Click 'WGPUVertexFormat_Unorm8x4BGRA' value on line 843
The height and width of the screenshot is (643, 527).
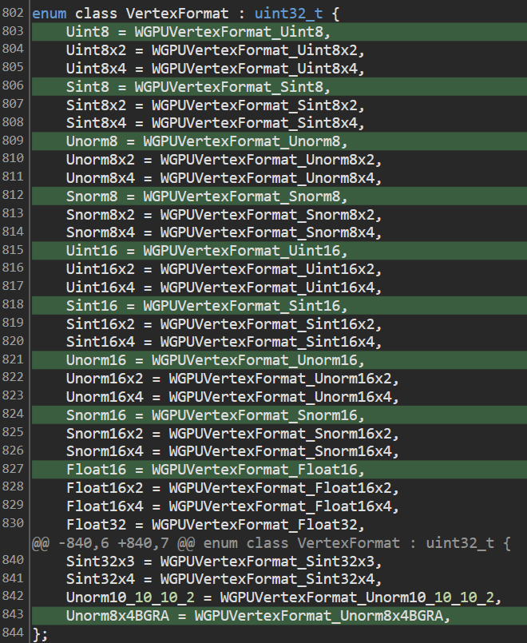point(319,616)
